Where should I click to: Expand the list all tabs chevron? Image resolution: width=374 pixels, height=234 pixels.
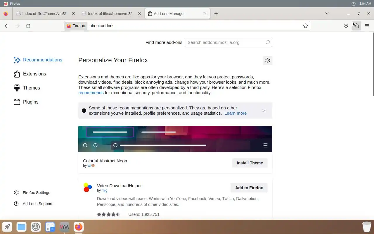(327, 13)
